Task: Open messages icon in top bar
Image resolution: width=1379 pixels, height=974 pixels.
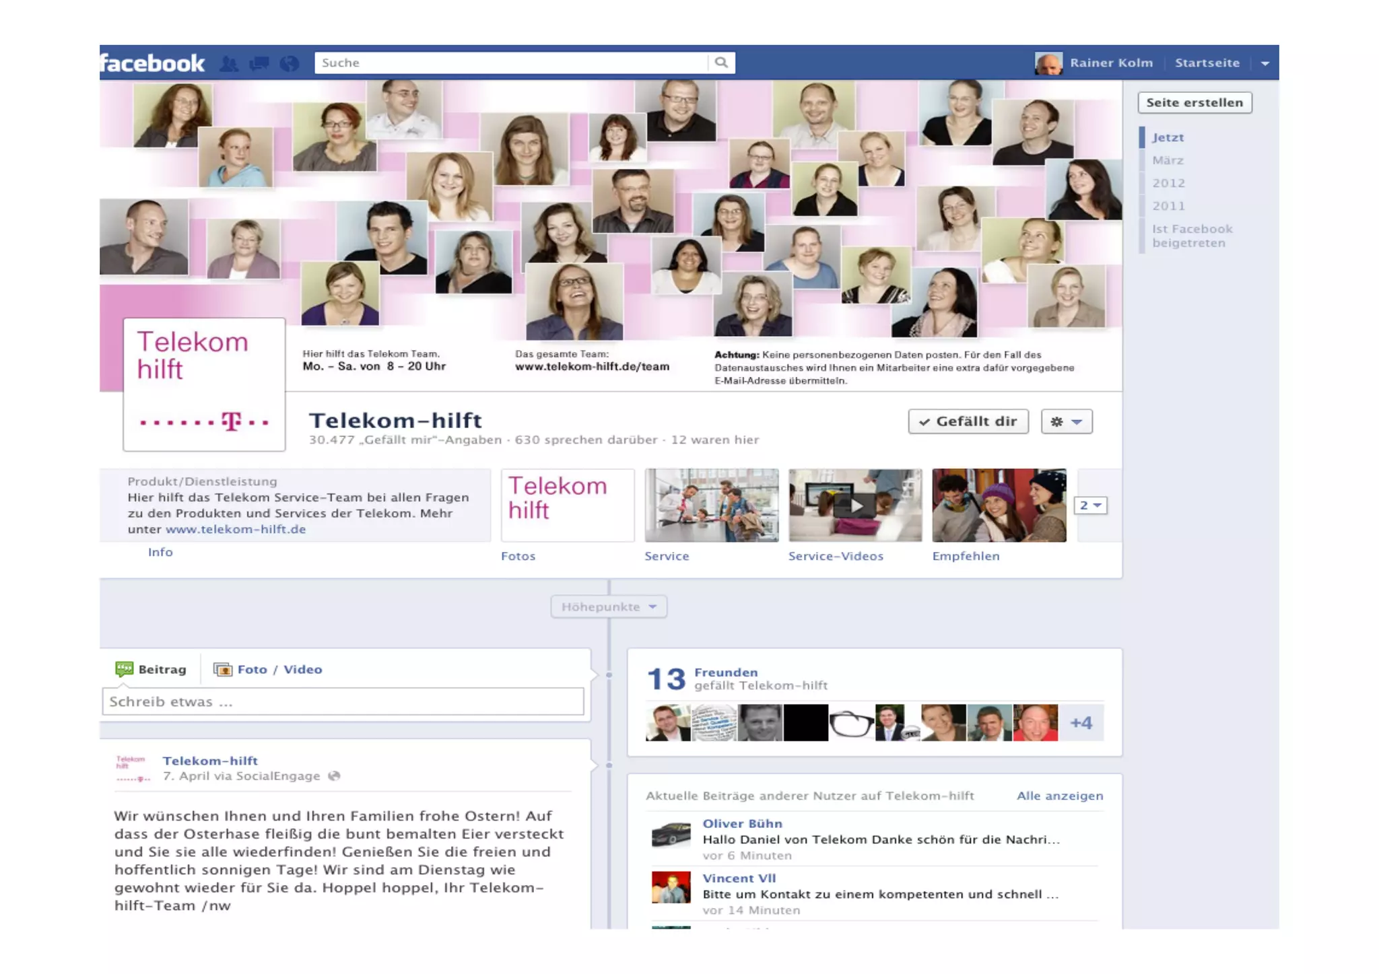Action: [259, 63]
